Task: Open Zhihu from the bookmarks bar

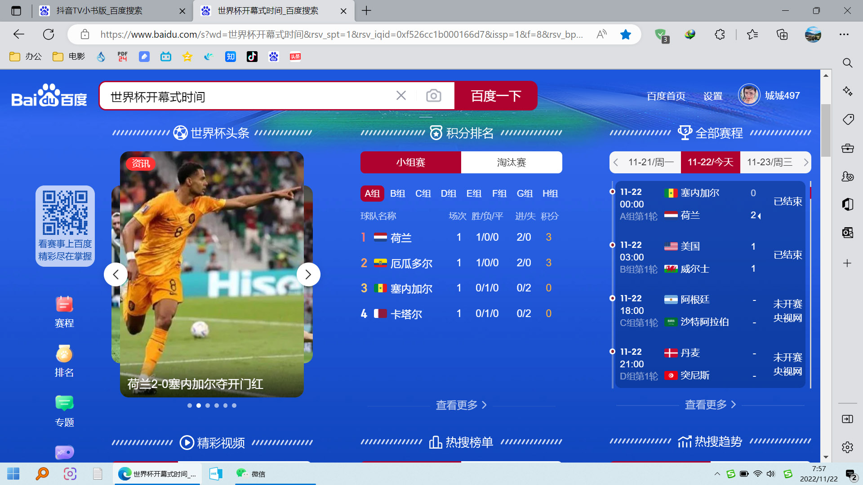Action: (230, 57)
